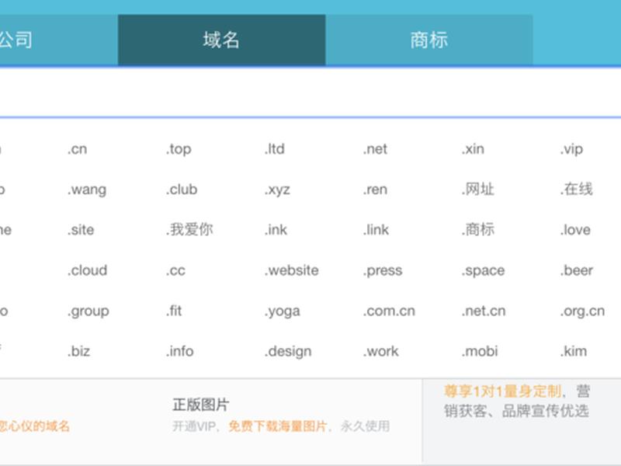
Task: Choose the .ink suffix
Action: pos(276,230)
